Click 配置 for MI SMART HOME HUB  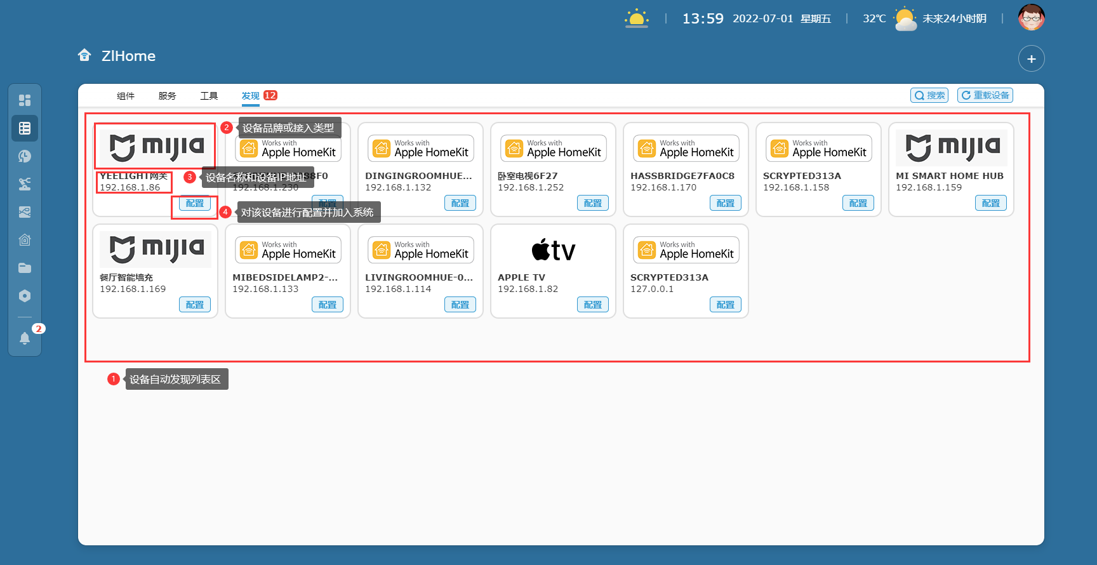tap(991, 203)
